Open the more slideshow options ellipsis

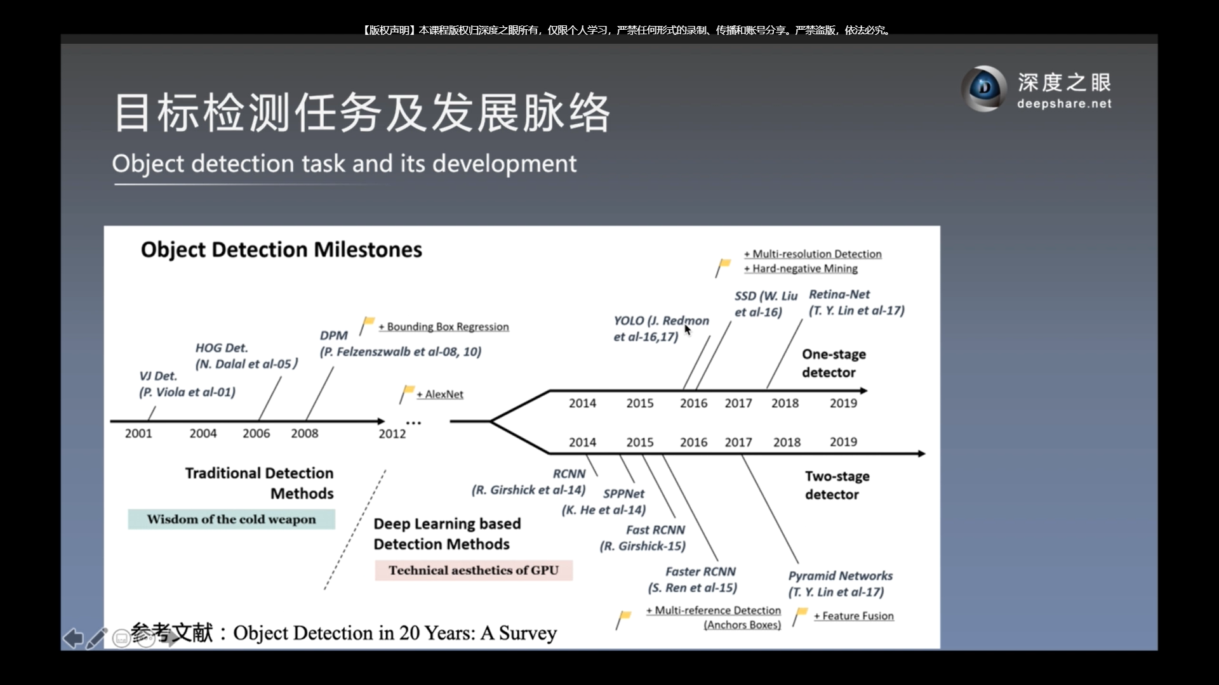[146, 639]
